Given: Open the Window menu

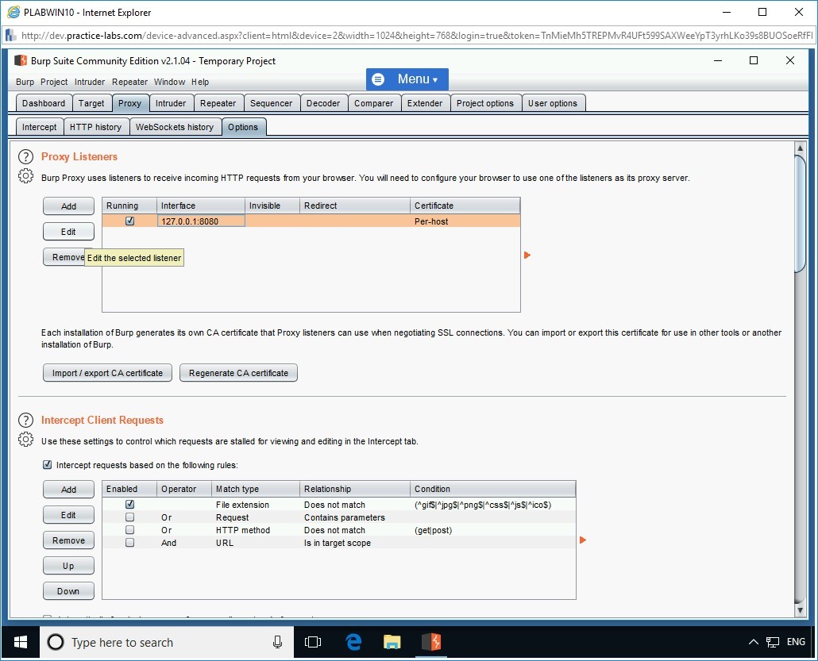Looking at the screenshot, I should [169, 82].
